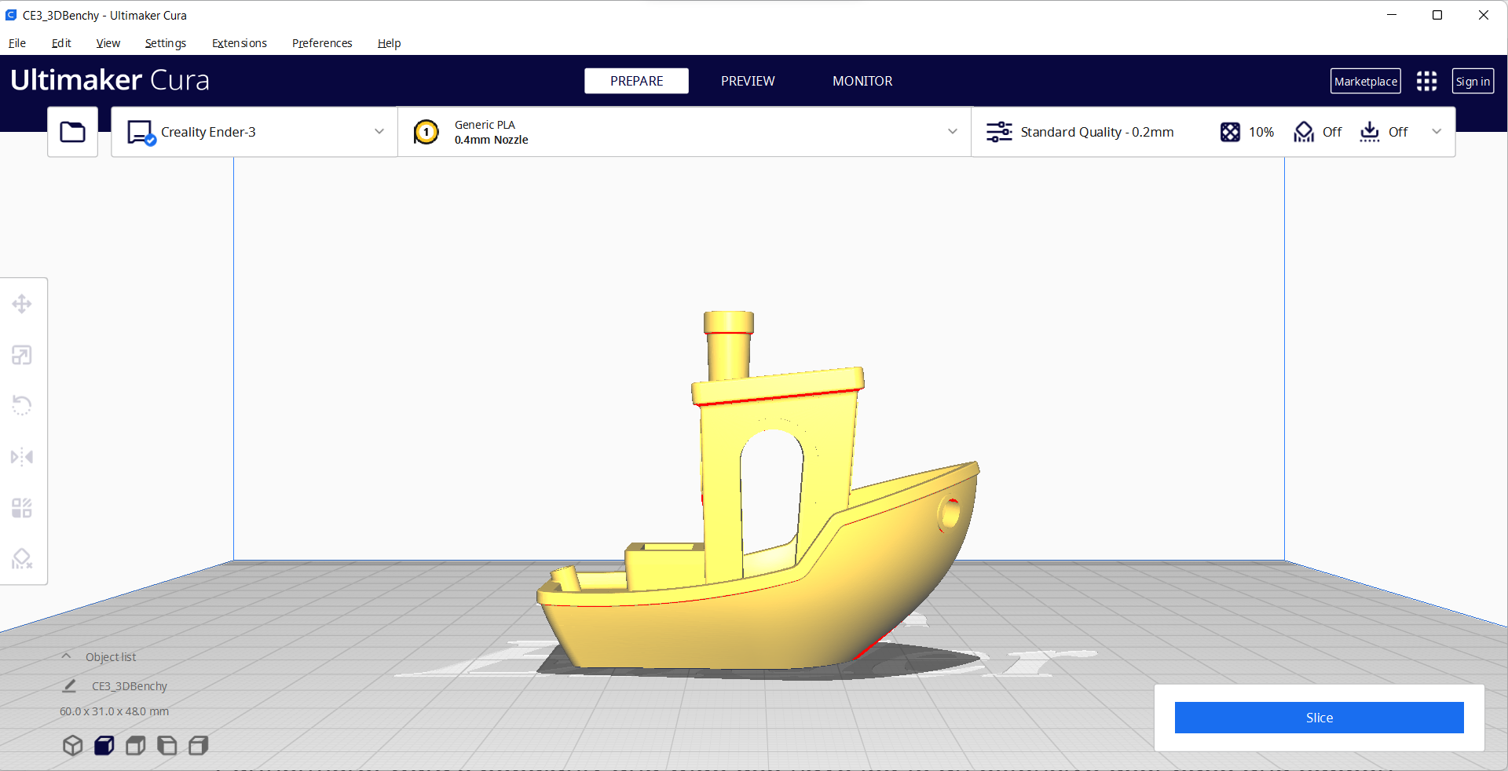The image size is (1508, 771).
Task: Click the Creality Ender-3 printer icon
Action: [x=141, y=133]
